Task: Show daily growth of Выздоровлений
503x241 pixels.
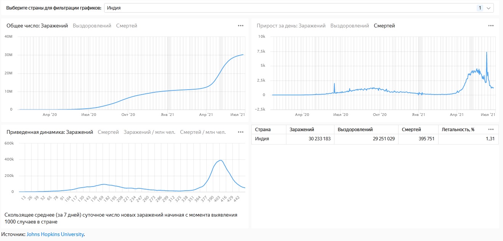Action: [350, 26]
